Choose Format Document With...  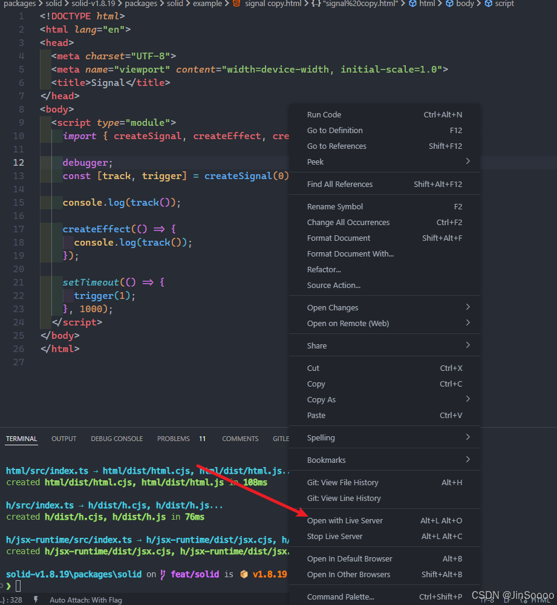point(384,254)
